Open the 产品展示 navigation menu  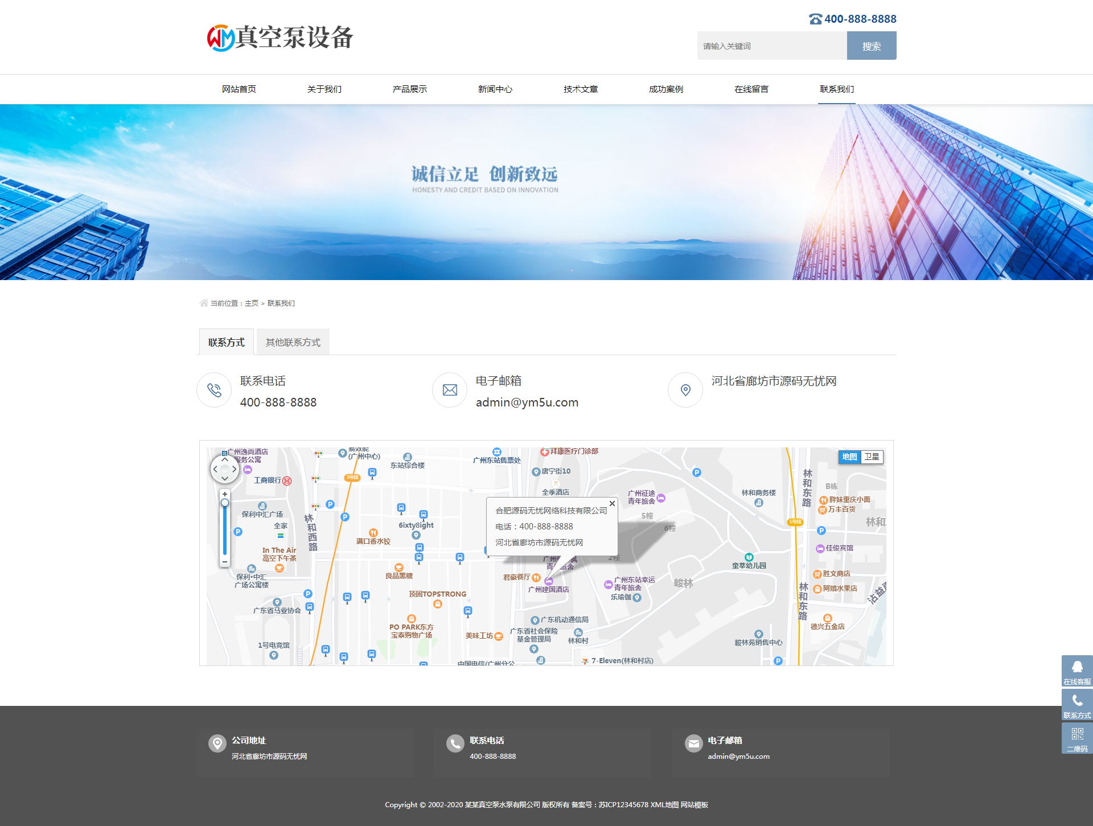click(x=409, y=89)
